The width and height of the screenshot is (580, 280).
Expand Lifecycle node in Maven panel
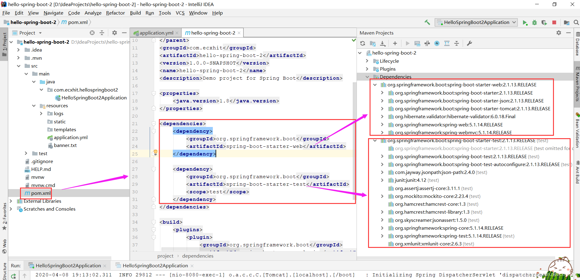coord(367,61)
